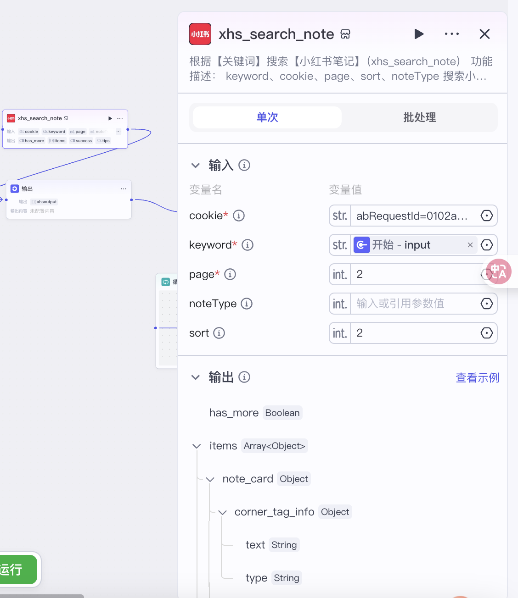Open reference picker for keyword value
Screen dimensions: 518x598
click(x=487, y=245)
